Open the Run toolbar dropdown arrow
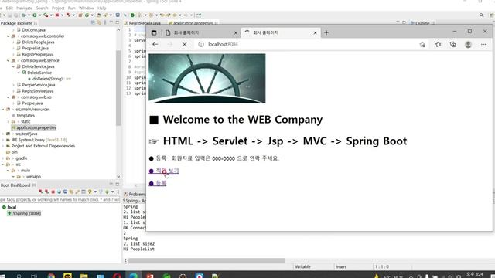The height and width of the screenshot is (278, 495). pos(39,15)
